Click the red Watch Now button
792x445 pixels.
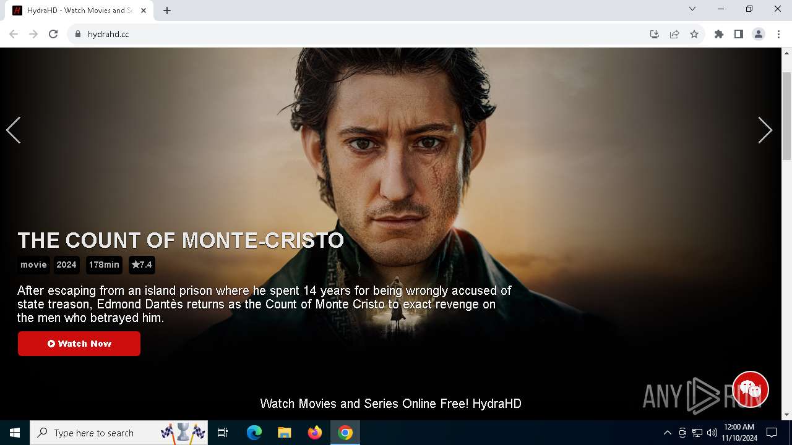(x=79, y=344)
